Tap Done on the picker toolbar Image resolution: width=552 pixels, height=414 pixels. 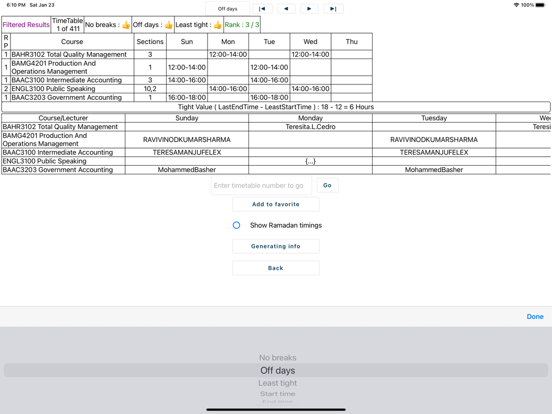(x=535, y=316)
